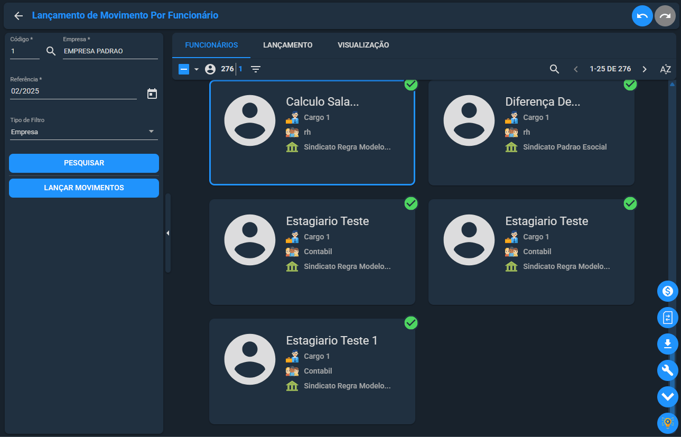The height and width of the screenshot is (437, 681).
Task: Switch to the Lançamento tab
Action: pos(288,45)
